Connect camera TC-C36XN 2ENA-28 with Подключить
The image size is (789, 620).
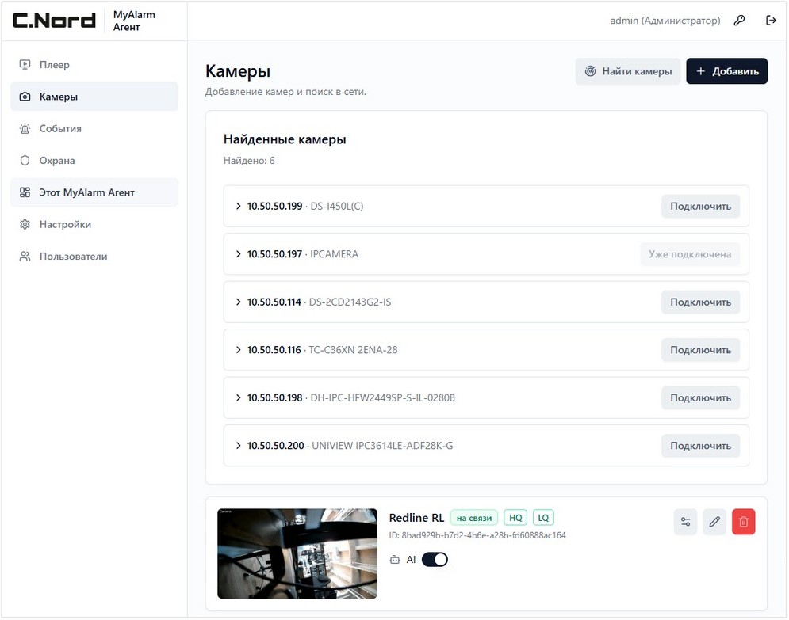(x=700, y=350)
